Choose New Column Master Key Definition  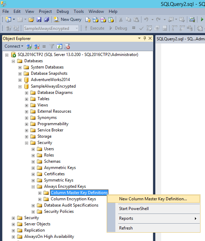[154, 199]
